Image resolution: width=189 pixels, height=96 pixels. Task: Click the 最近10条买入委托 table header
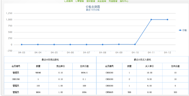tap(142, 60)
